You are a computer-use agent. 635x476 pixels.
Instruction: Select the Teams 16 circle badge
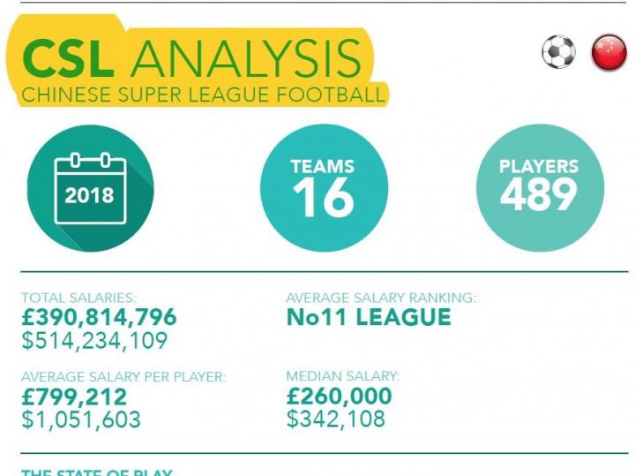[x=324, y=188]
